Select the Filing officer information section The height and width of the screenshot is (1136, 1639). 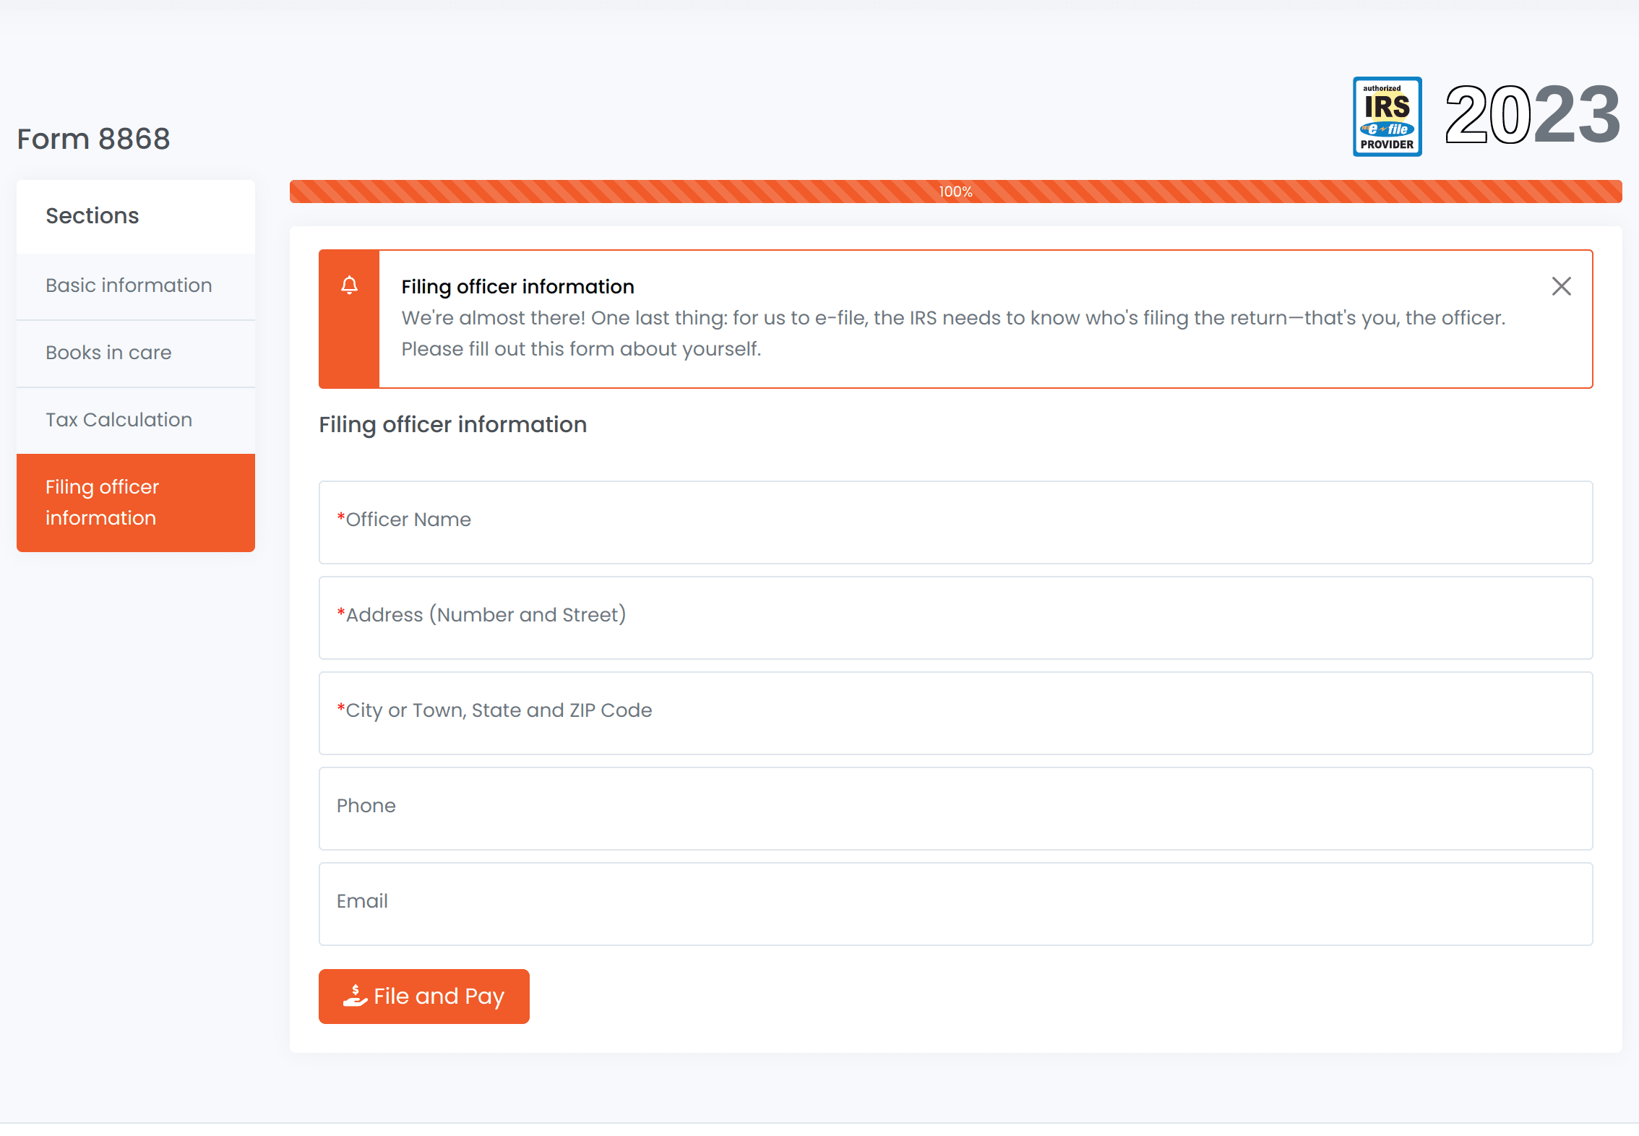(x=136, y=502)
